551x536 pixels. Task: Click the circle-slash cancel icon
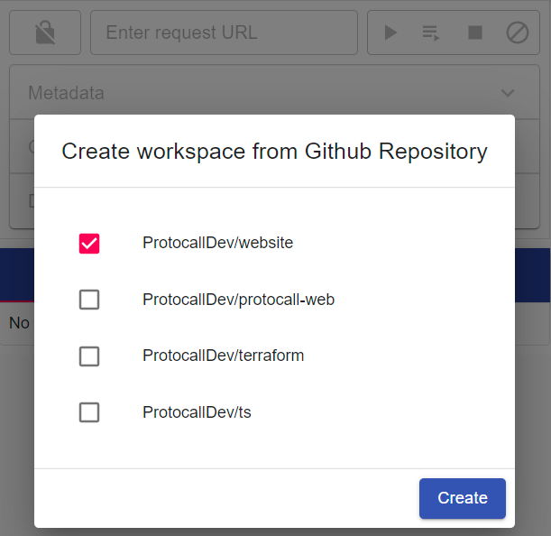click(517, 33)
